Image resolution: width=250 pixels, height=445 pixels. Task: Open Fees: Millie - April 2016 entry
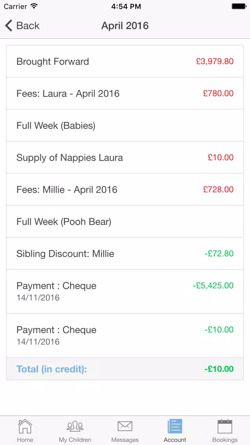click(x=125, y=190)
